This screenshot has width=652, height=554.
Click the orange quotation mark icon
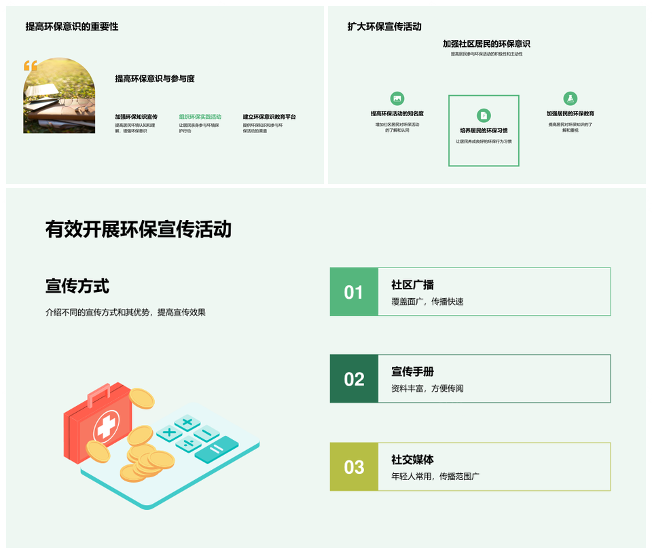[x=31, y=66]
